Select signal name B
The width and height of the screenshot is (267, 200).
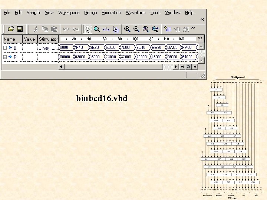click(15, 48)
